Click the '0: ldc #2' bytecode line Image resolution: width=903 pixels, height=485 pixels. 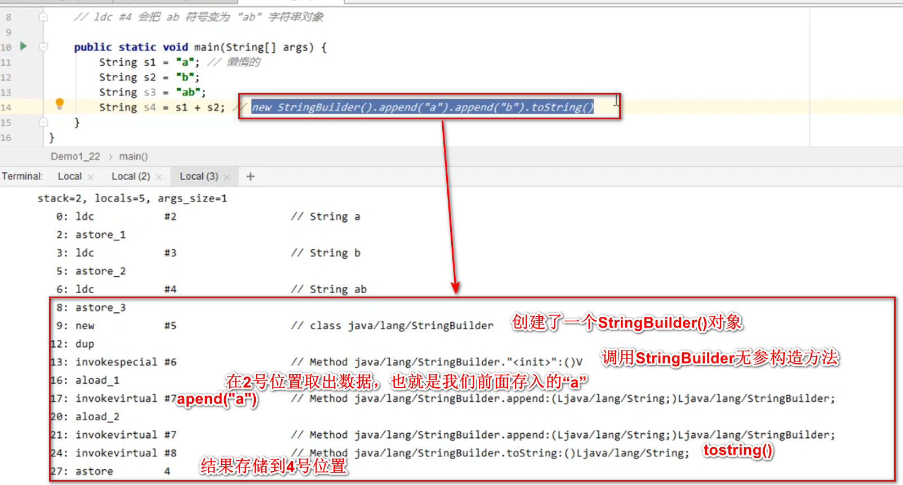point(208,217)
